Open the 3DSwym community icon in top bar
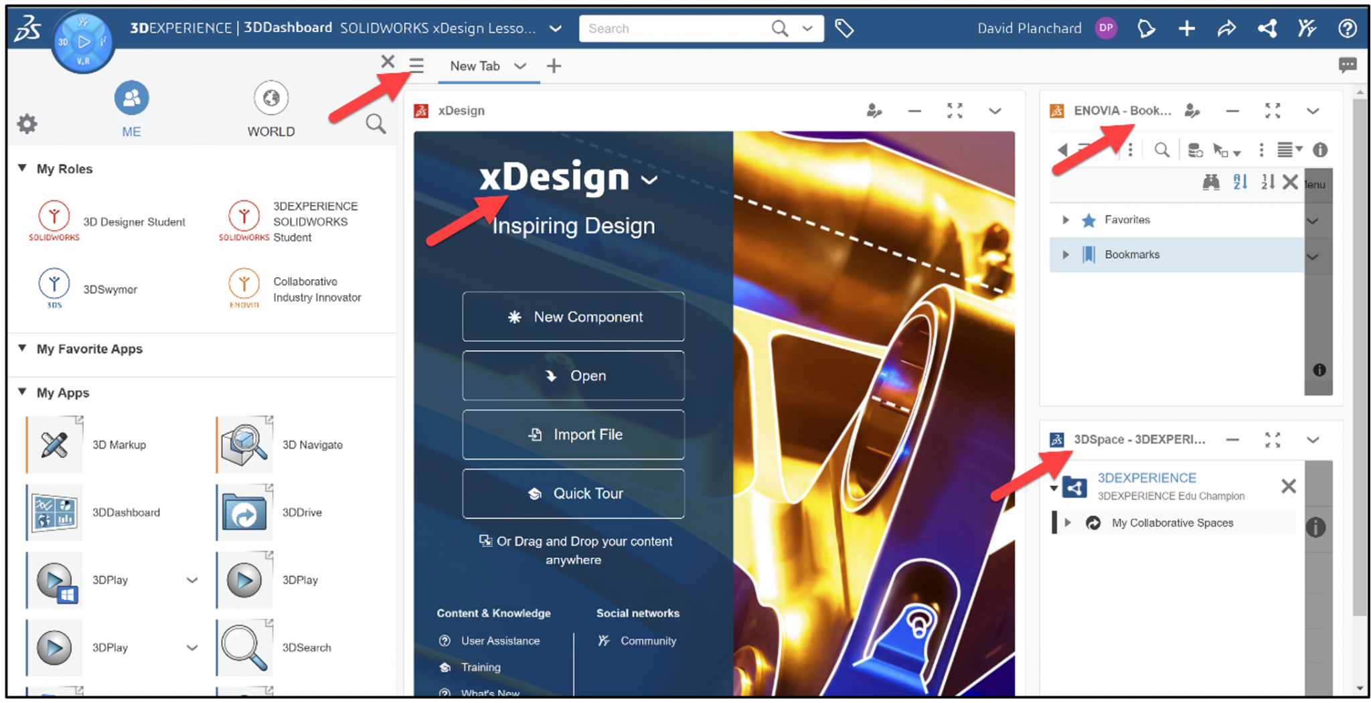Viewport: 1371px width, 703px height. click(x=1307, y=28)
